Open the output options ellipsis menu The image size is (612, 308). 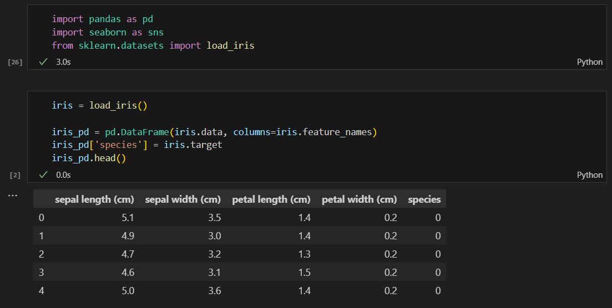(13, 196)
